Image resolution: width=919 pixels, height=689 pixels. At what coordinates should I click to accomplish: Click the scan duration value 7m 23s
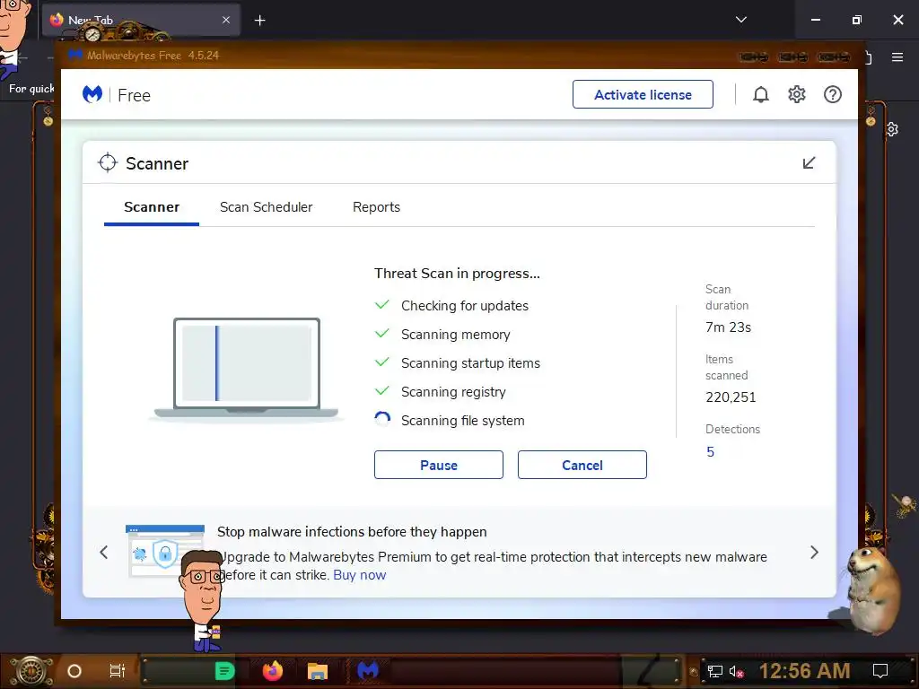pos(728,327)
